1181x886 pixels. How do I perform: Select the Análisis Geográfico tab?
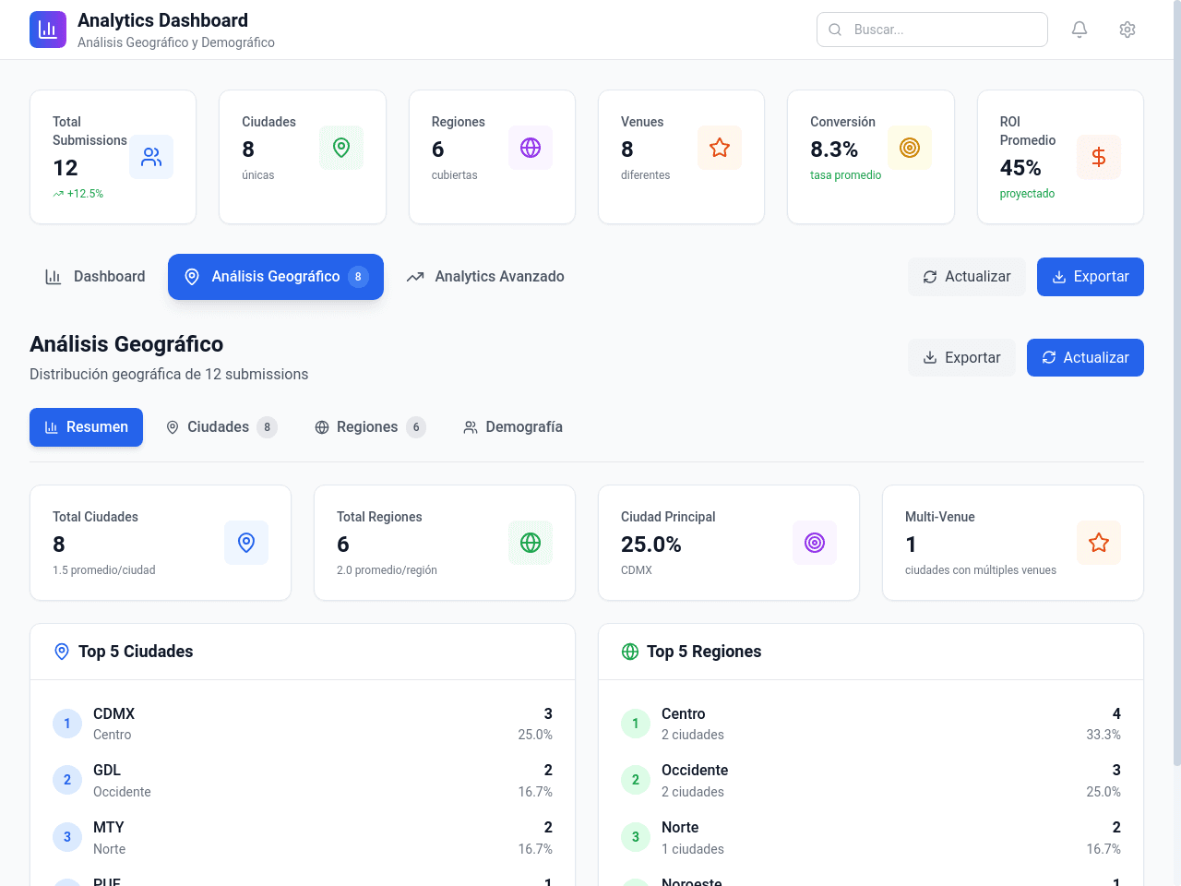[x=276, y=277]
